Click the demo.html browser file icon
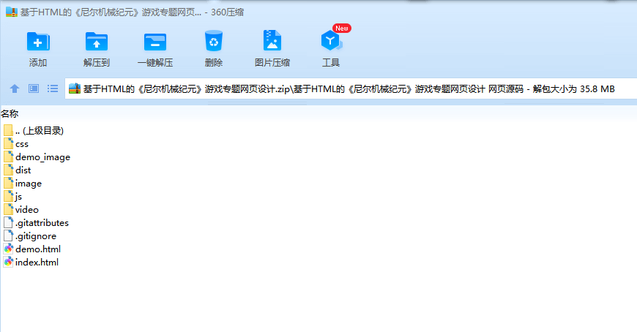This screenshot has width=637, height=332. click(8, 249)
